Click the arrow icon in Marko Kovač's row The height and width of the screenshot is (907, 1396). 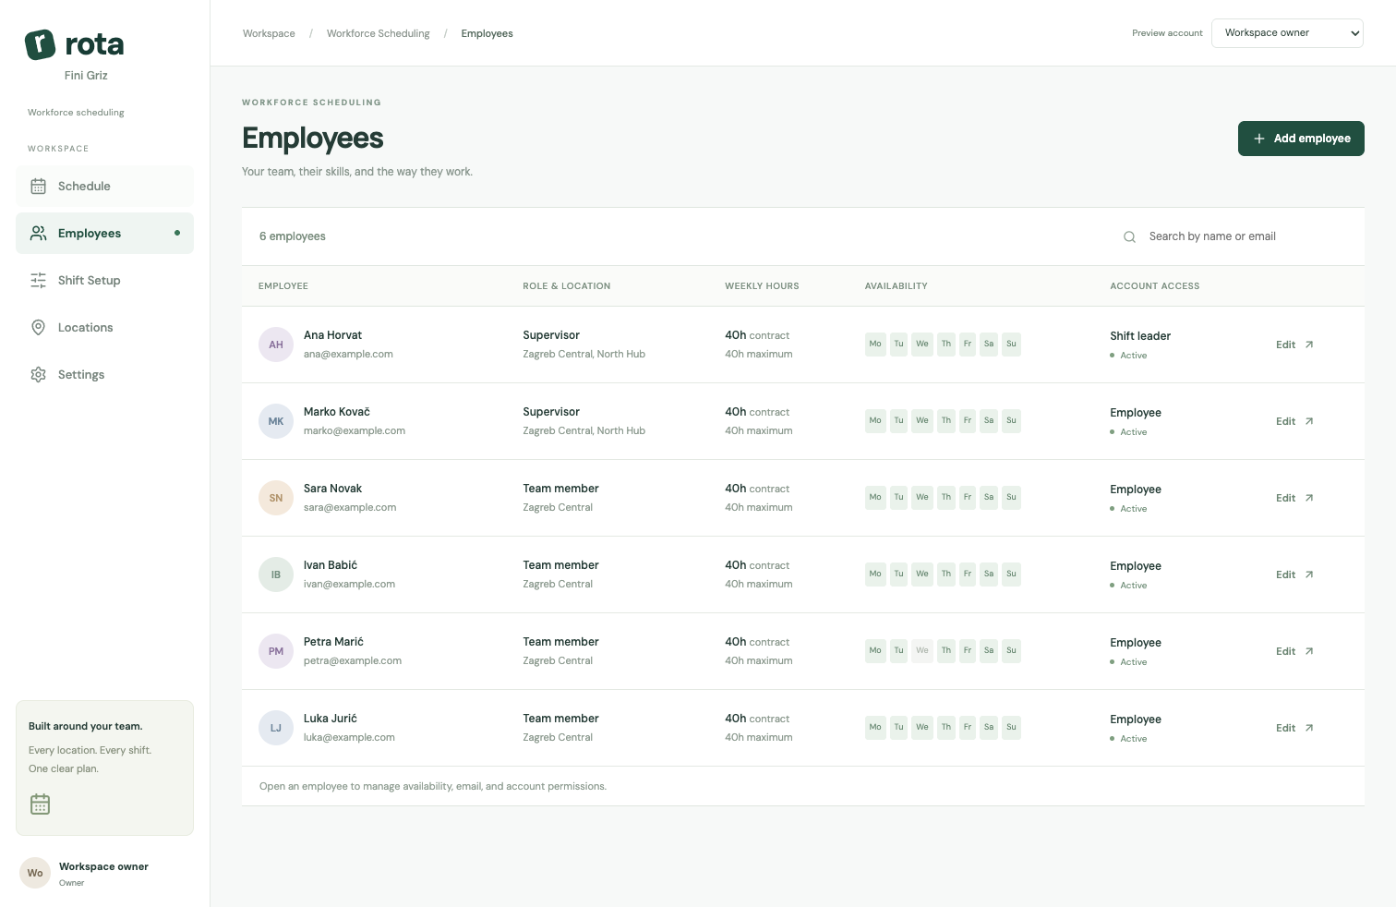(x=1309, y=421)
